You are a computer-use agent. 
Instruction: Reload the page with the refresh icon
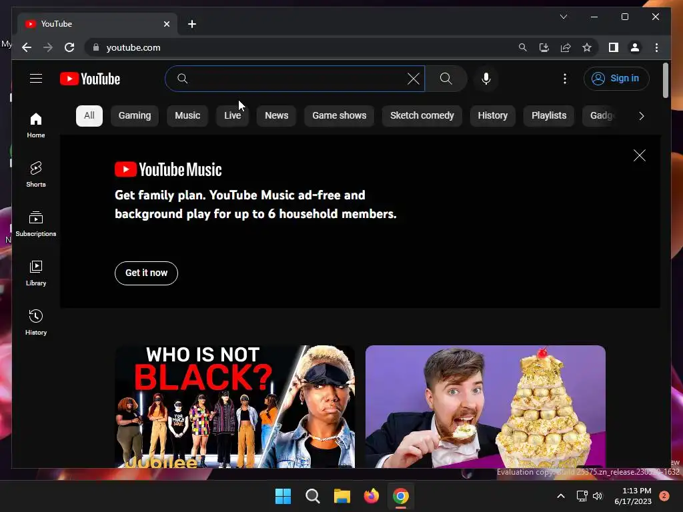(69, 47)
